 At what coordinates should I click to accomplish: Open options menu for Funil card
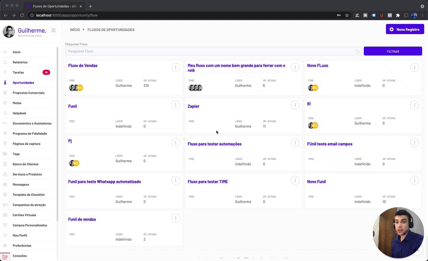[x=176, y=105]
